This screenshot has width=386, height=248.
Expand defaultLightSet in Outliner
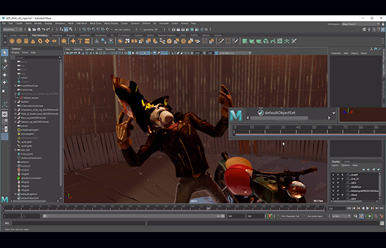pyautogui.click(x=15, y=194)
